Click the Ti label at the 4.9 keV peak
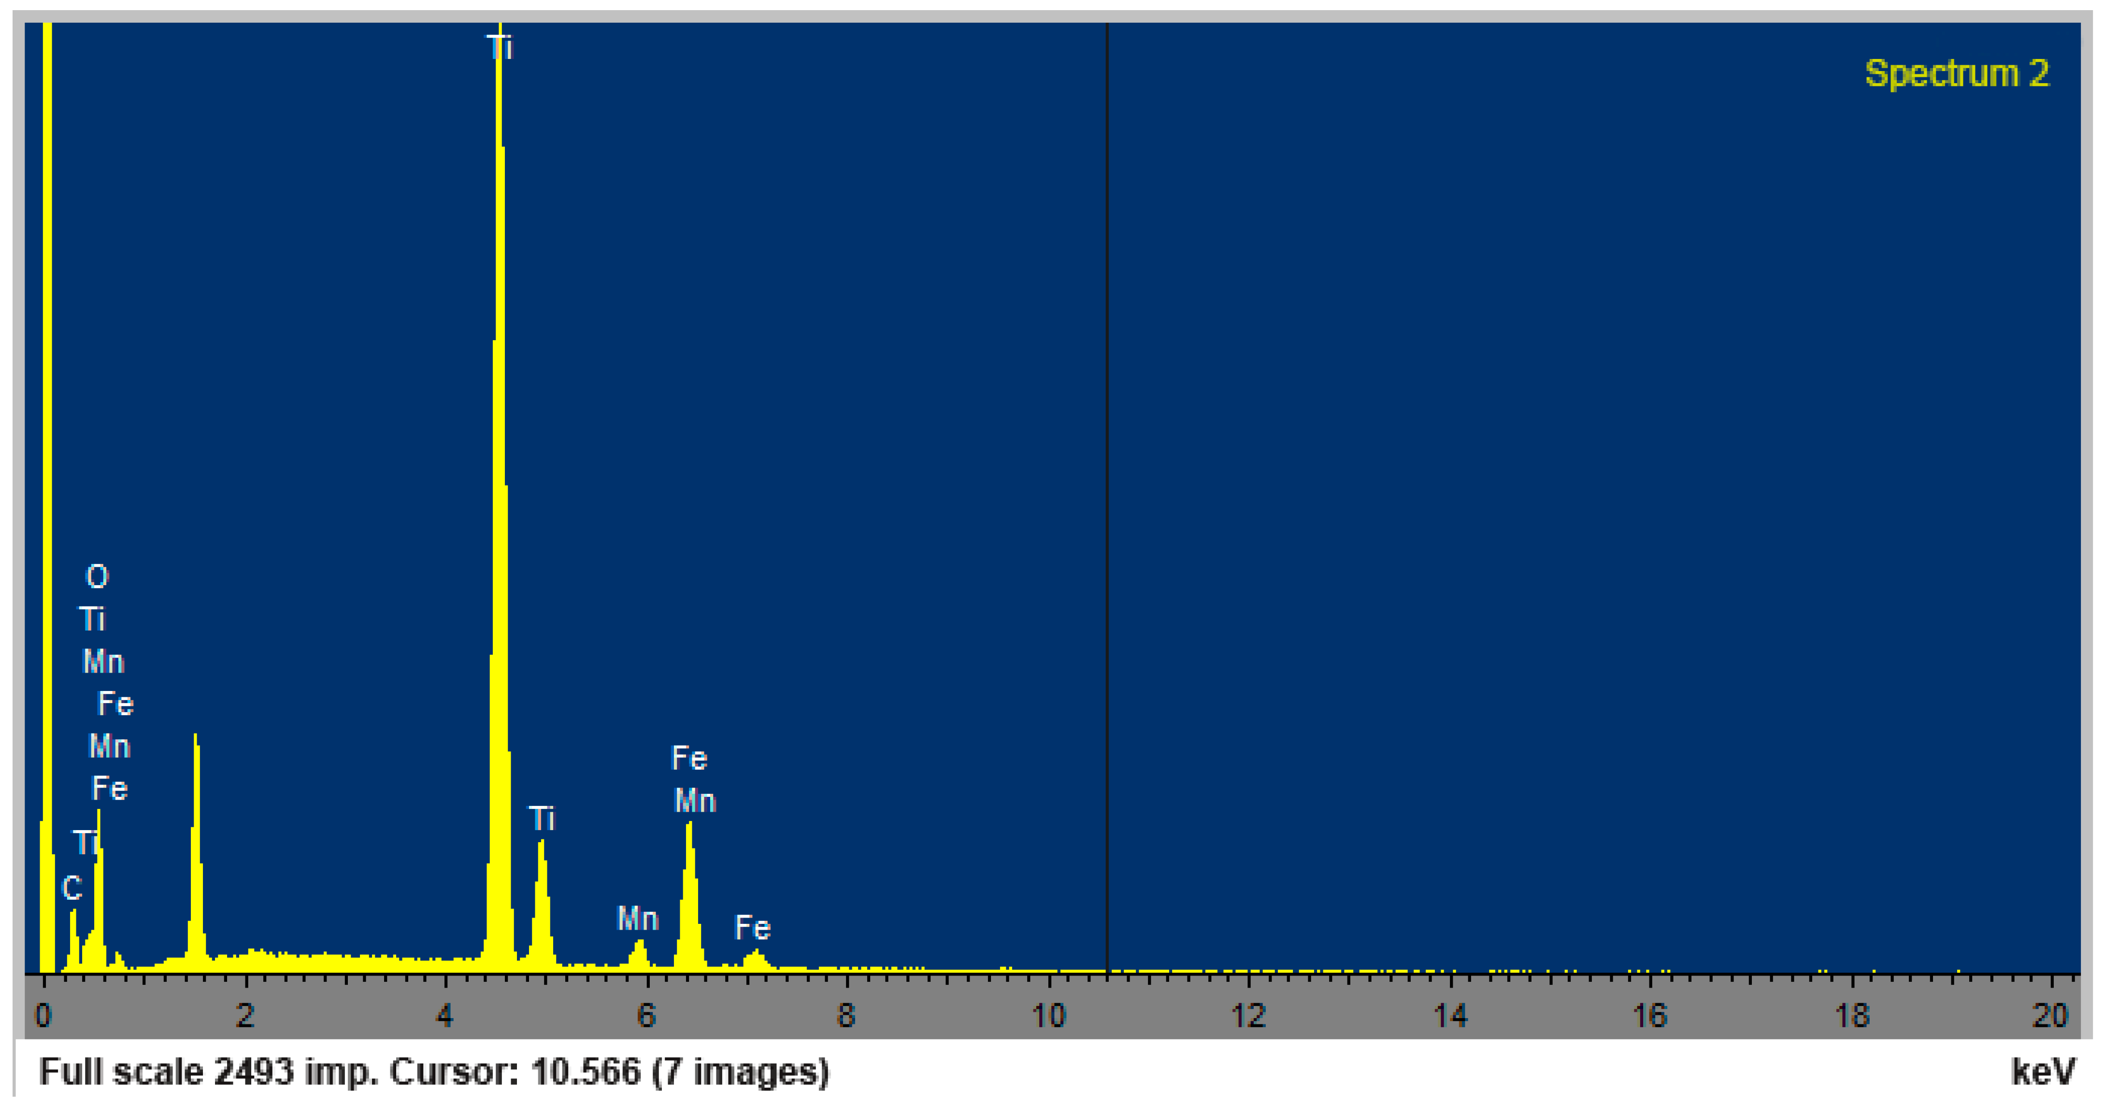The height and width of the screenshot is (1107, 2105). (x=542, y=819)
